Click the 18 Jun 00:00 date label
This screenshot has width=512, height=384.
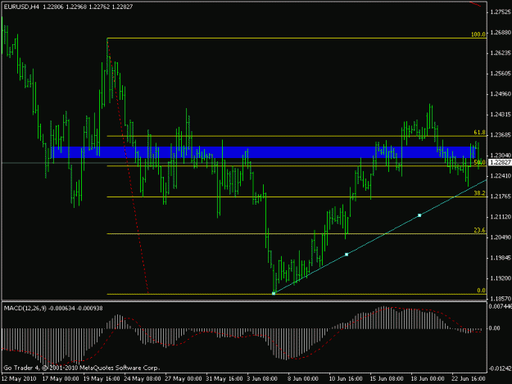click(x=428, y=379)
